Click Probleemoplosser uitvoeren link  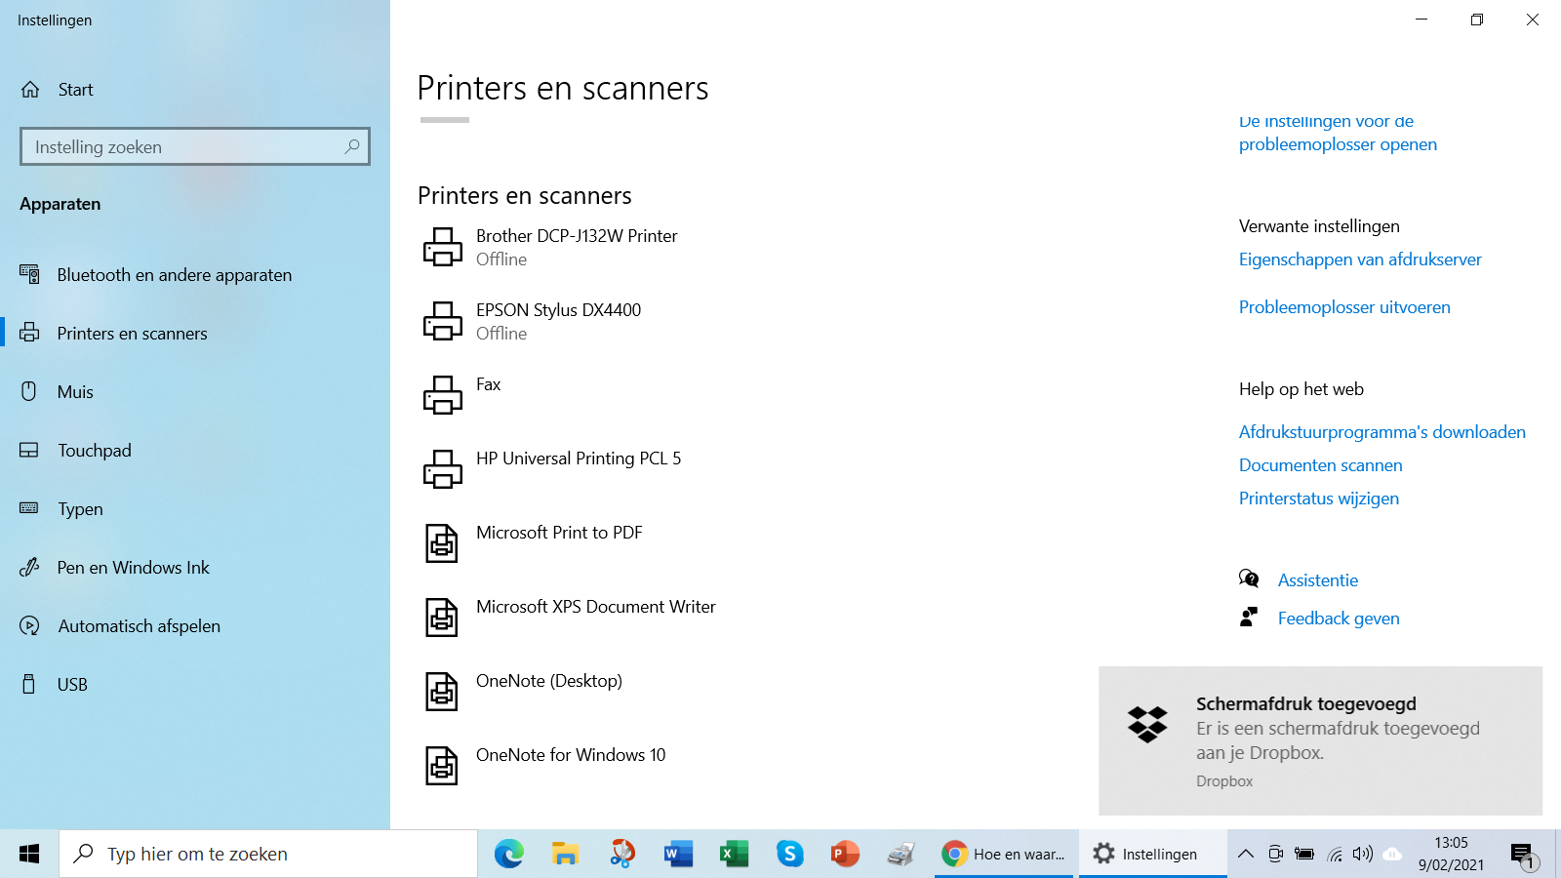coord(1344,307)
